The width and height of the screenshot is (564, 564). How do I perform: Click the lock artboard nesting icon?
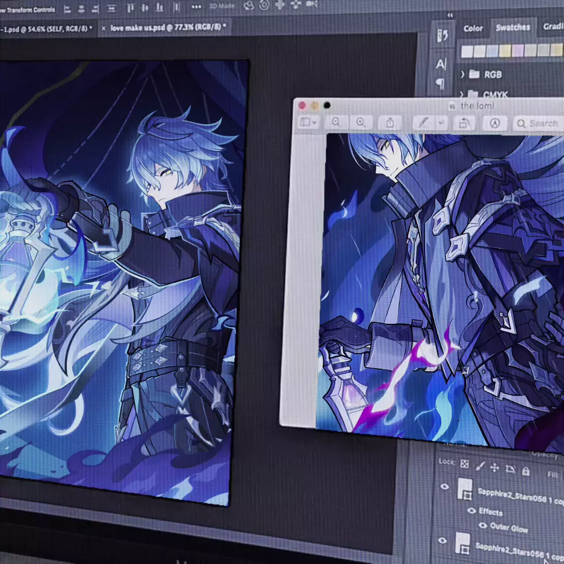(510, 469)
